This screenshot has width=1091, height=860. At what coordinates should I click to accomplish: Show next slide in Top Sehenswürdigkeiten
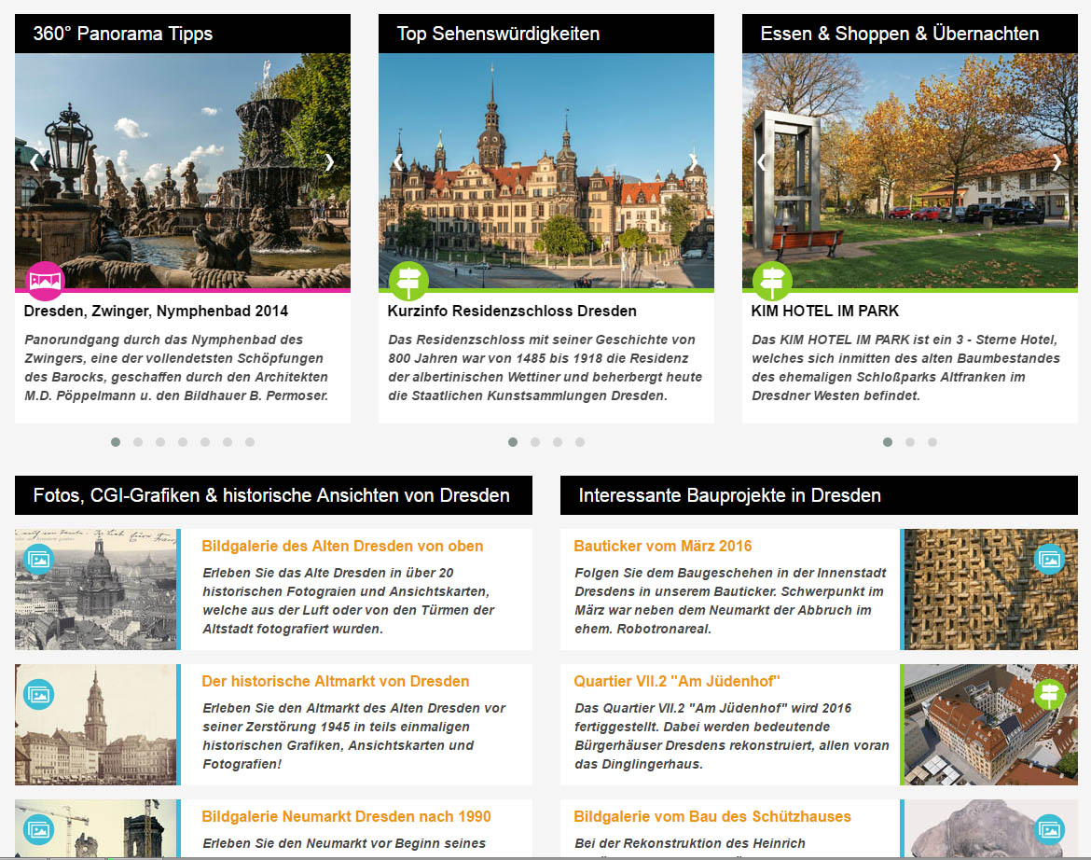(694, 162)
